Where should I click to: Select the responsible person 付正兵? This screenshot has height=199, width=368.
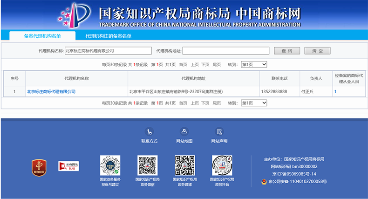tap(307, 91)
